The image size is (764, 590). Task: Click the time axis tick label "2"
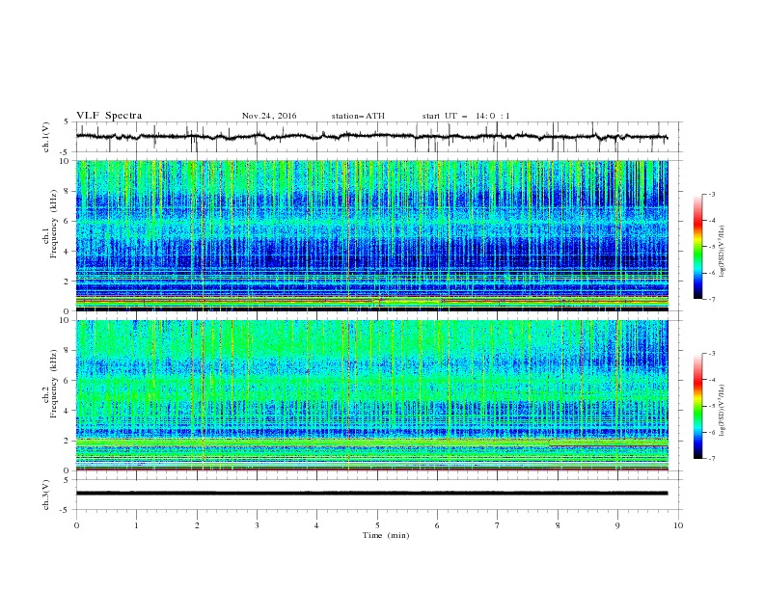pyautogui.click(x=197, y=525)
